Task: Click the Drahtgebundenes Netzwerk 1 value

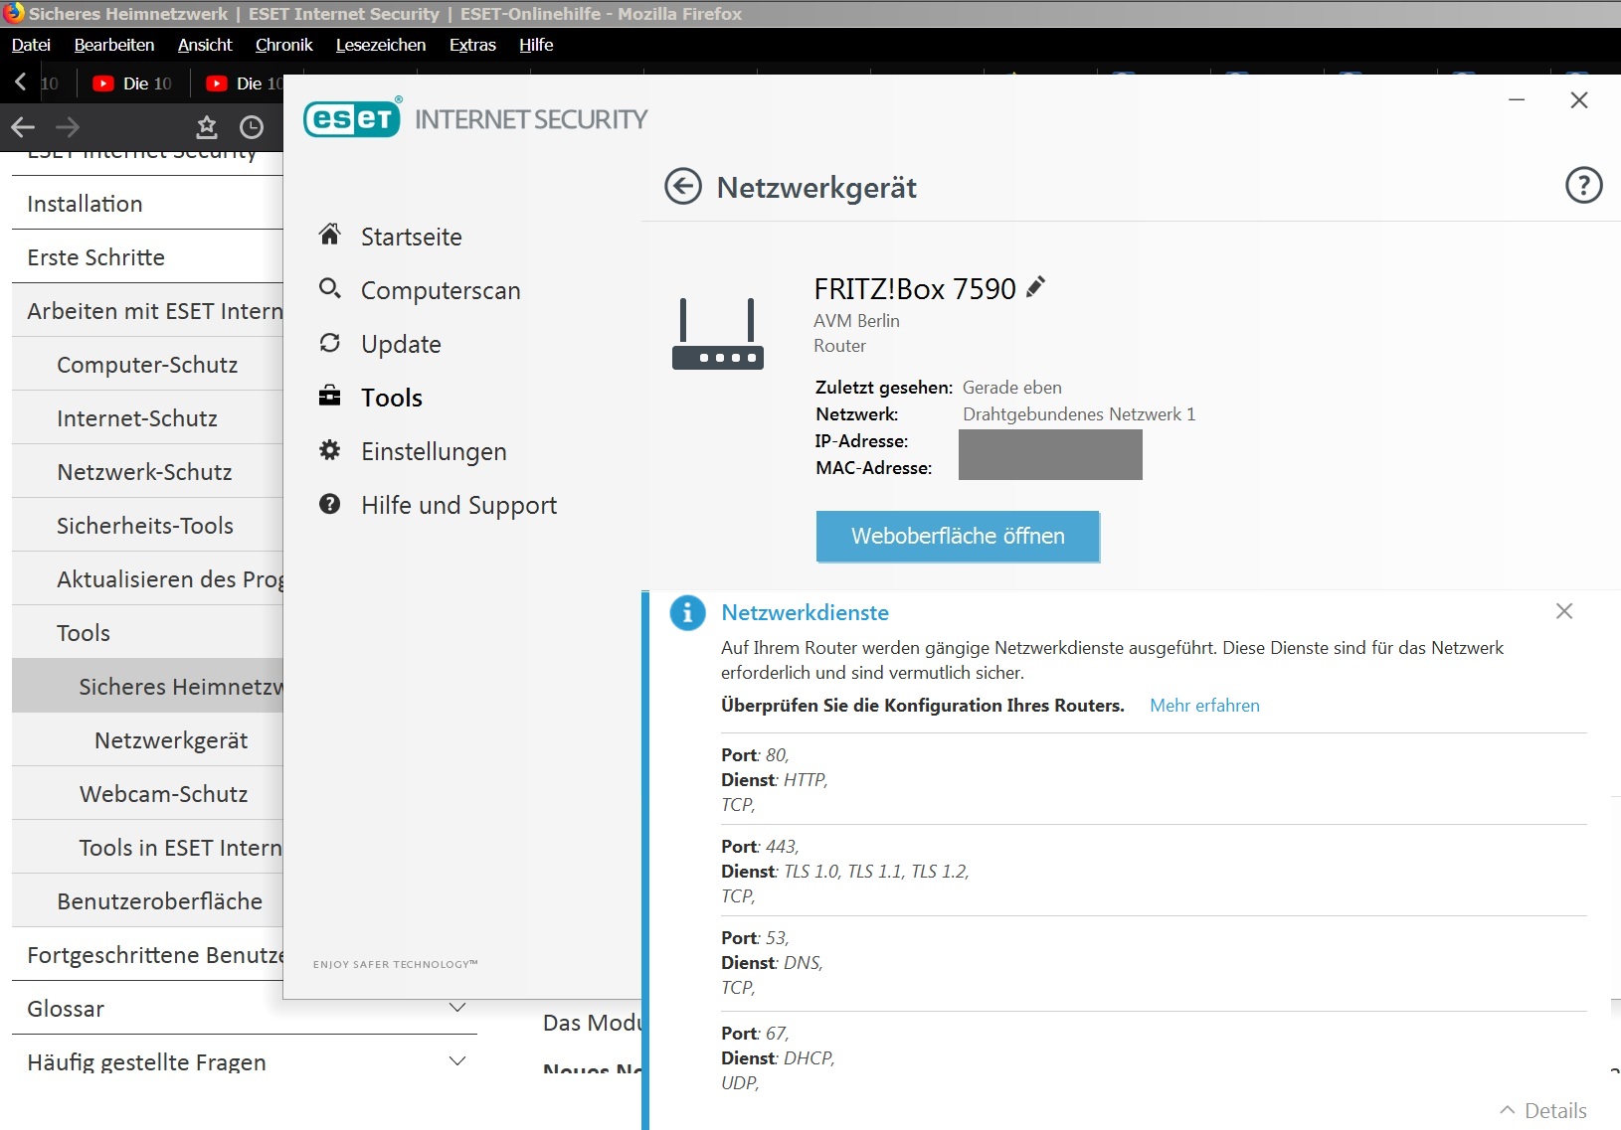Action: pyautogui.click(x=1079, y=413)
